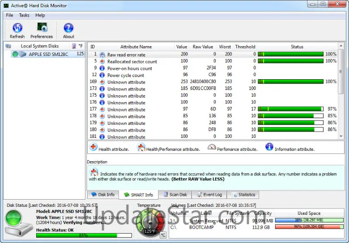
Task: Click the Status column header
Action: point(297,47)
